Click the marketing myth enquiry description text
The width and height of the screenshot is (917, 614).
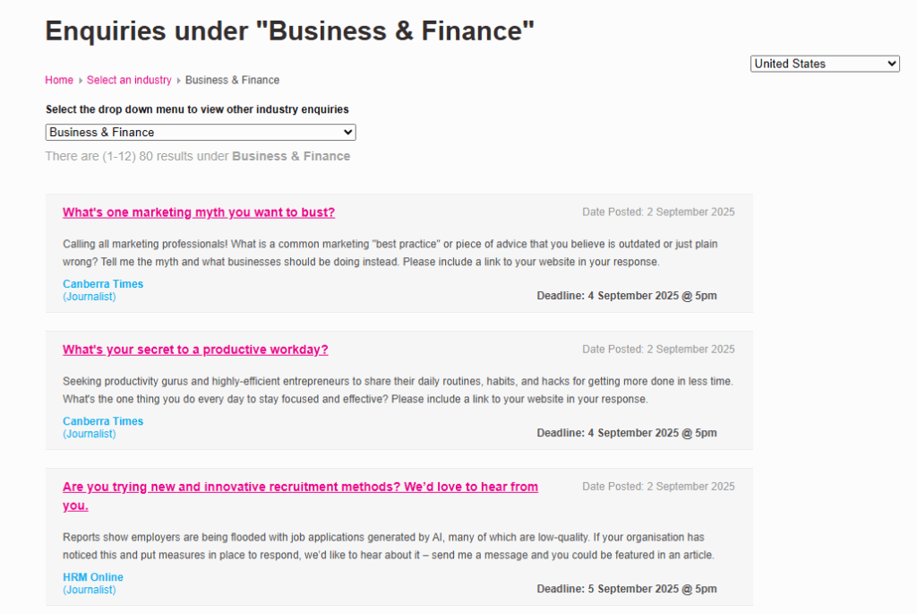pos(390,253)
